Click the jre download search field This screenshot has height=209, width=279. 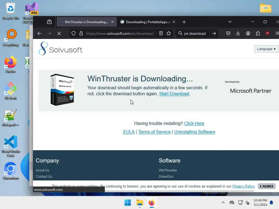pos(195,33)
